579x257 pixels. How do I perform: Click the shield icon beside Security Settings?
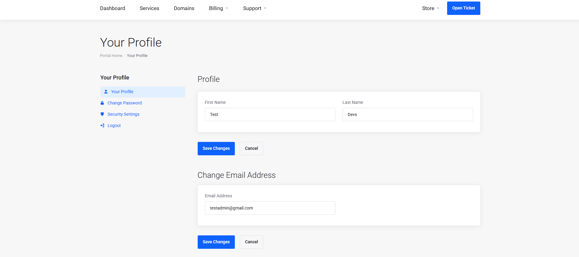click(x=102, y=114)
